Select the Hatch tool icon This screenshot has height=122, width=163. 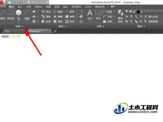34,21
